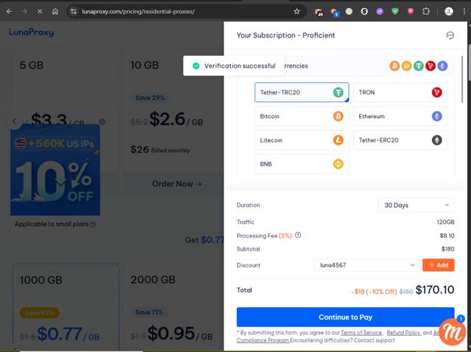Open the Refund Policy link
The width and height of the screenshot is (471, 352).
click(403, 332)
